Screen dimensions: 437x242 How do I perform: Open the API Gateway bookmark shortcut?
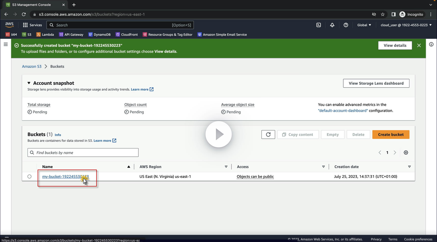(71, 35)
